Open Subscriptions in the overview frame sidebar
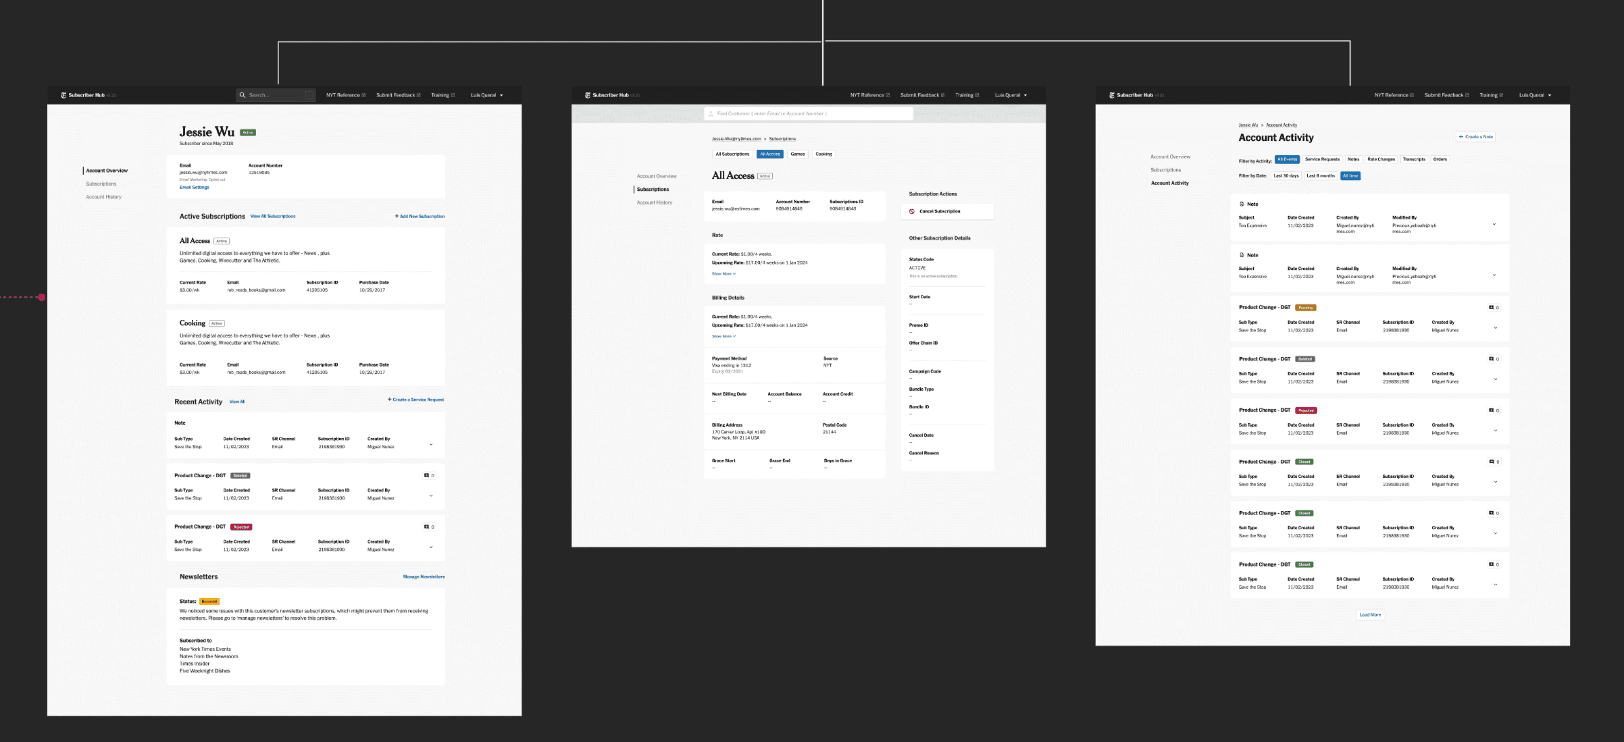1624x742 pixels. [x=101, y=184]
